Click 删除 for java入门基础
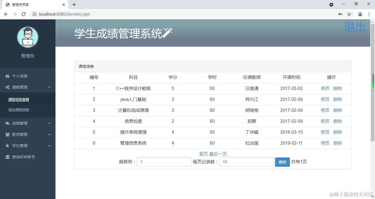375x199 pixels. click(x=338, y=99)
